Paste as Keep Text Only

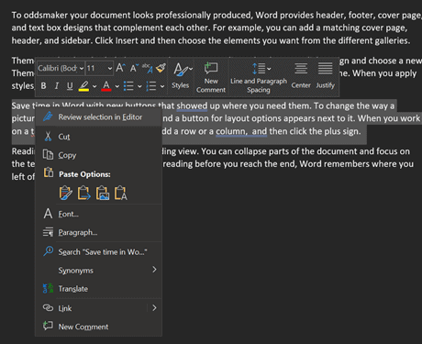120,193
